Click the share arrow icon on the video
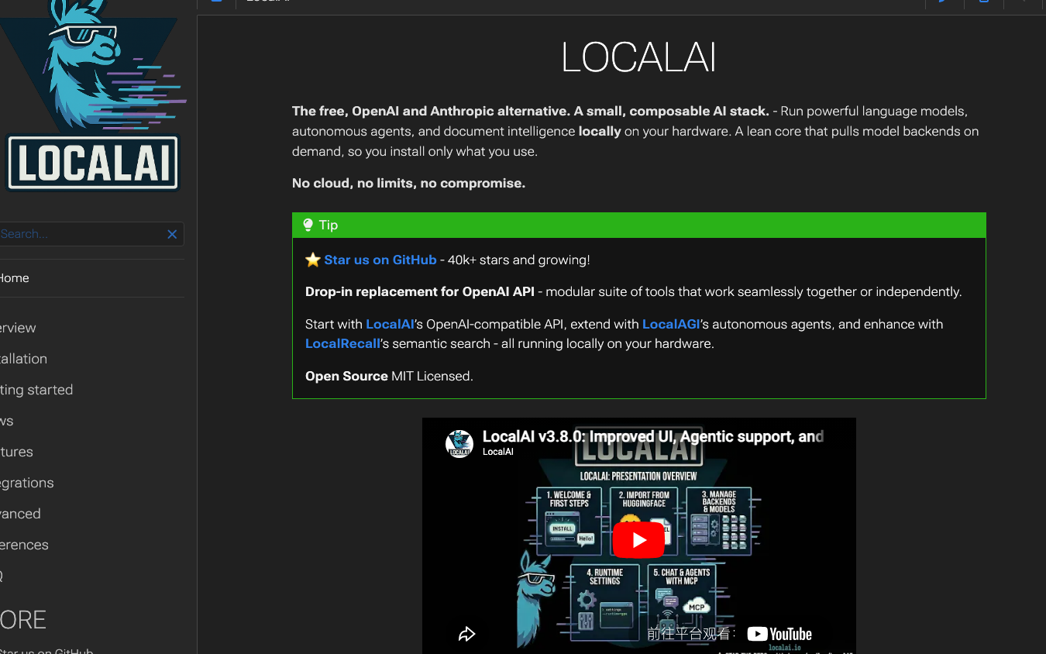This screenshot has height=654, width=1046. tap(466, 634)
